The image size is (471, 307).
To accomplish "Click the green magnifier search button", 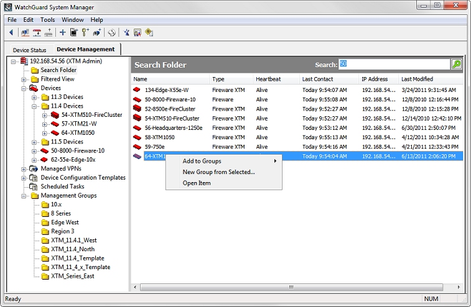I will pos(457,65).
